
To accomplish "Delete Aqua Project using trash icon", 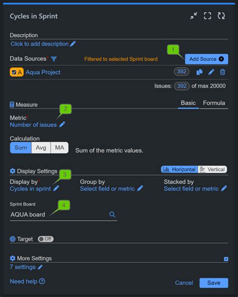I will point(222,72).
